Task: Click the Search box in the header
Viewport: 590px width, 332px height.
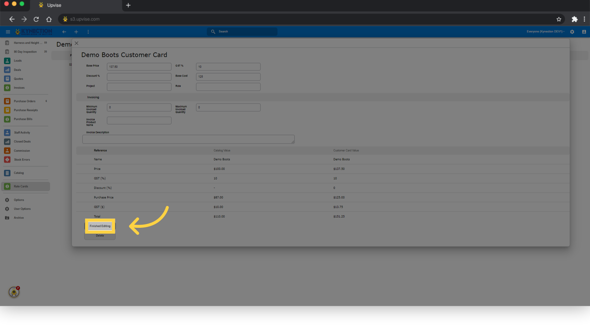Action: [242, 31]
